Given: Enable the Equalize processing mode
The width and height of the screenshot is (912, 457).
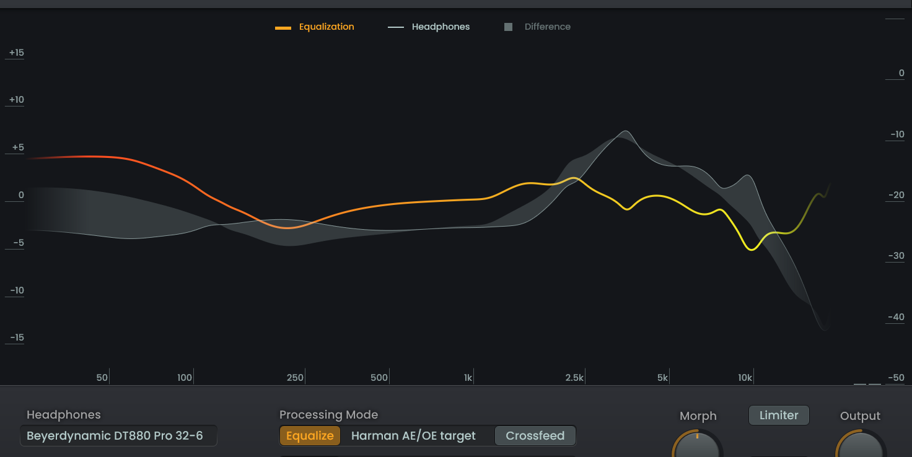Looking at the screenshot, I should tap(310, 436).
